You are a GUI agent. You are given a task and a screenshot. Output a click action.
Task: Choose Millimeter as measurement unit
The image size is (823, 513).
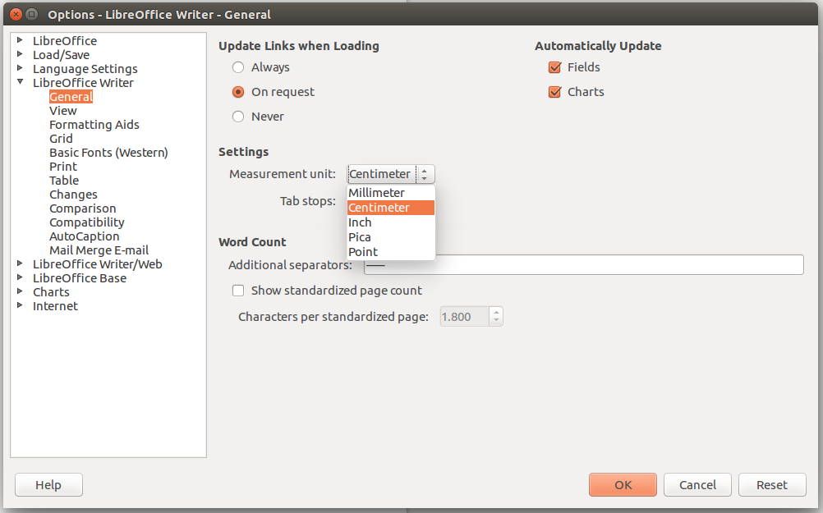pos(390,193)
